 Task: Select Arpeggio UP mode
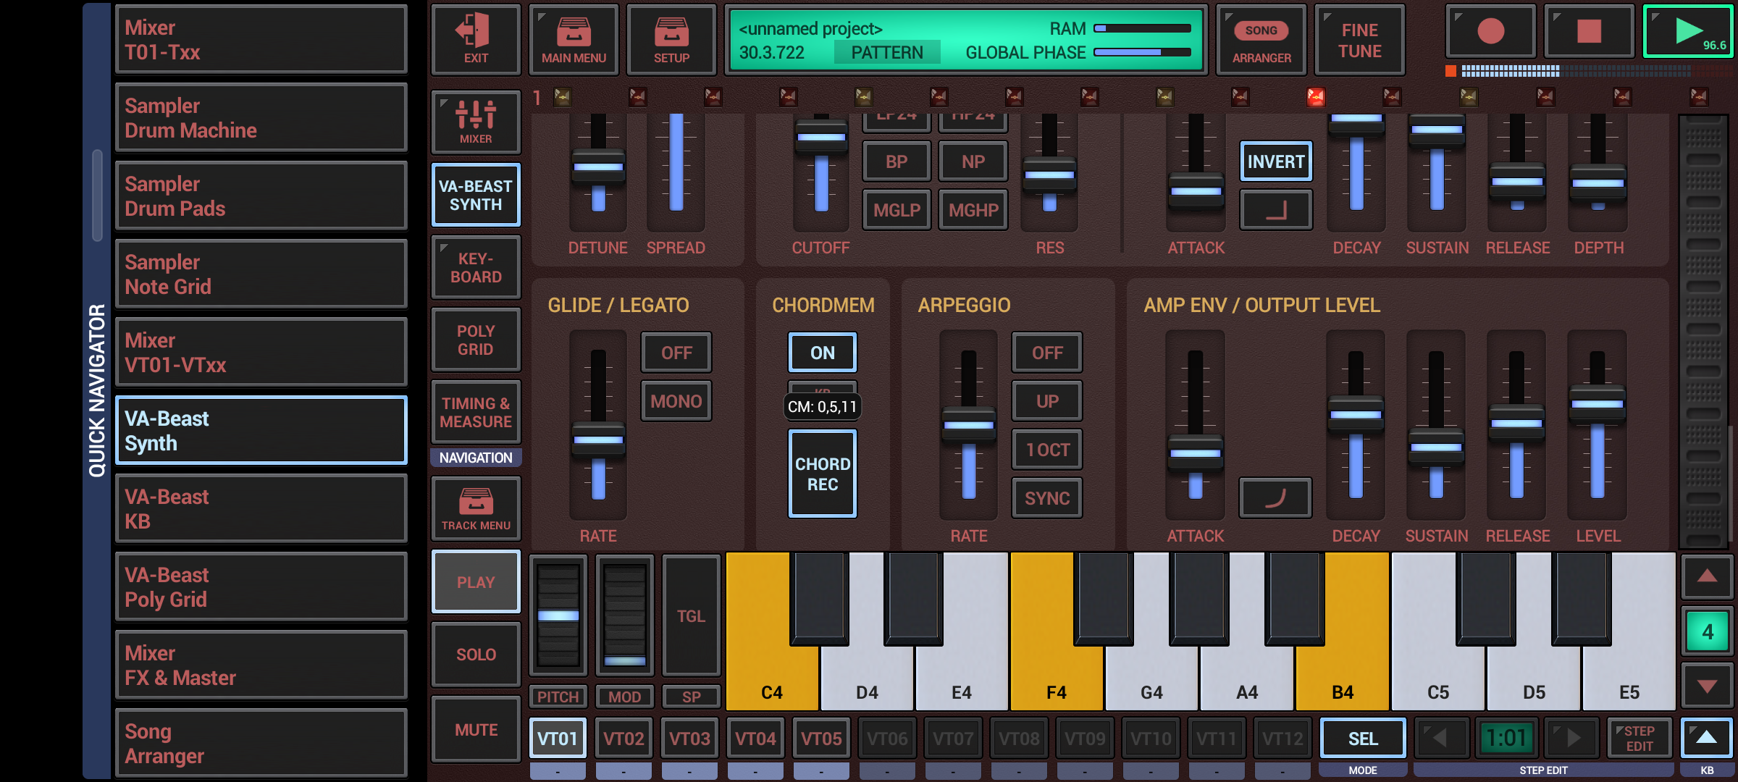click(x=1047, y=401)
